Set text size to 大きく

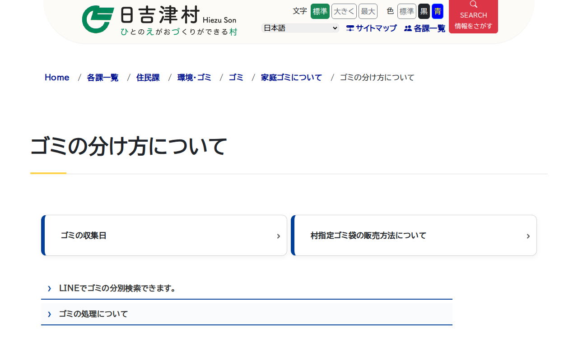coord(344,11)
